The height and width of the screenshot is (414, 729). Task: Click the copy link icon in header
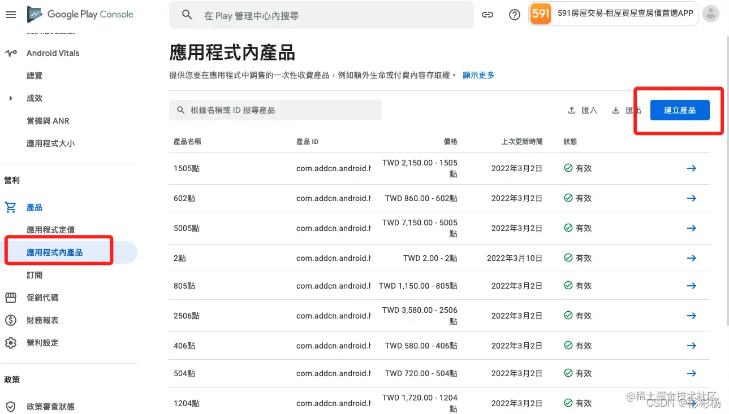[x=488, y=15]
